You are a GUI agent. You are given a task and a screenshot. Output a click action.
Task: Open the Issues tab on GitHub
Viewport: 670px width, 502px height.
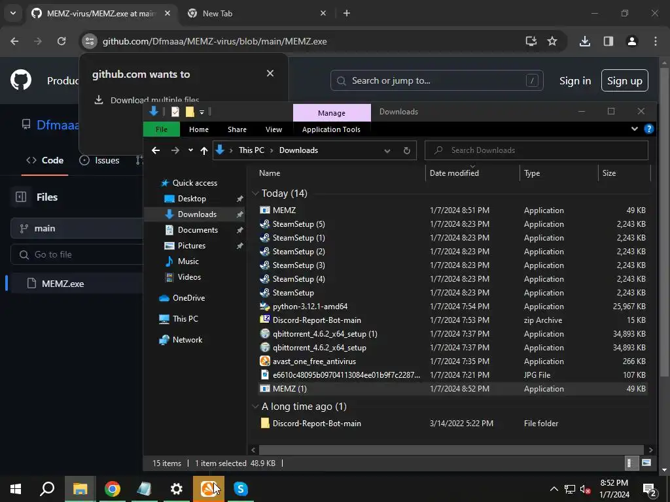coord(99,161)
